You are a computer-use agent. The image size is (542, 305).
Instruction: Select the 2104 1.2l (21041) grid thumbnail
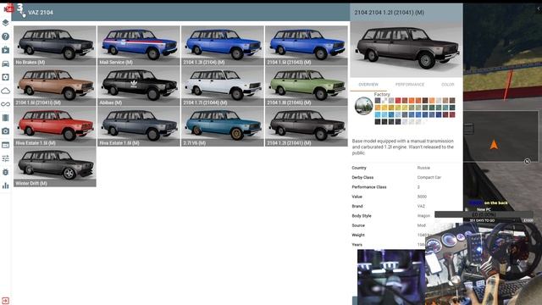pos(307,126)
